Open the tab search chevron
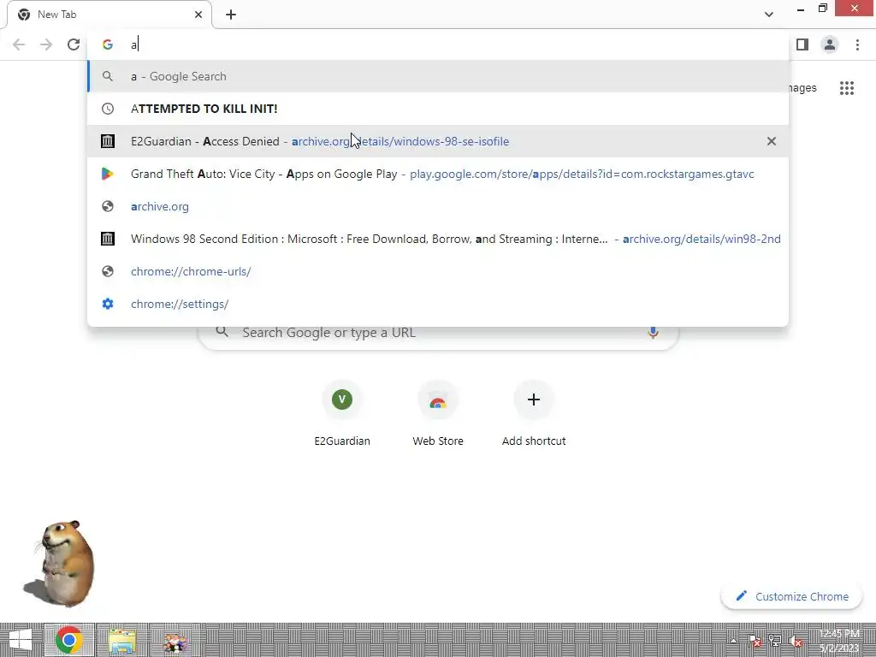876x657 pixels. [769, 15]
